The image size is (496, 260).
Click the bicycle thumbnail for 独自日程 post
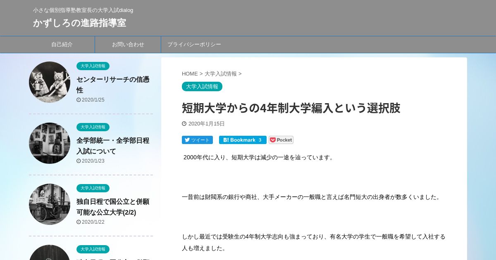(50, 204)
